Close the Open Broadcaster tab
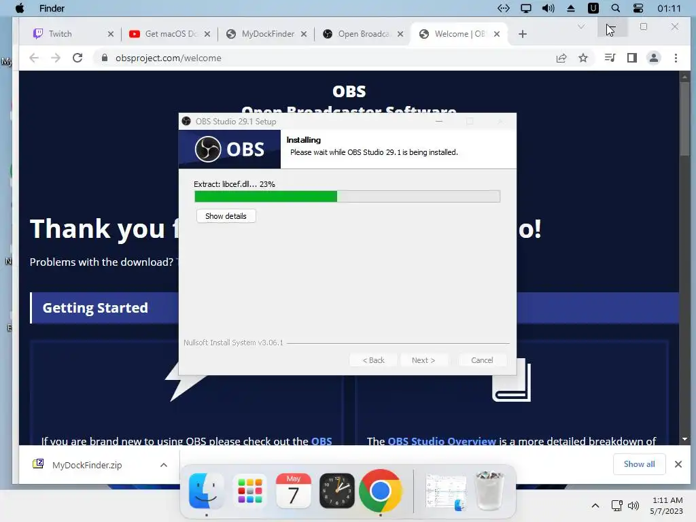Screen dimensions: 696x522 tap(400, 34)
